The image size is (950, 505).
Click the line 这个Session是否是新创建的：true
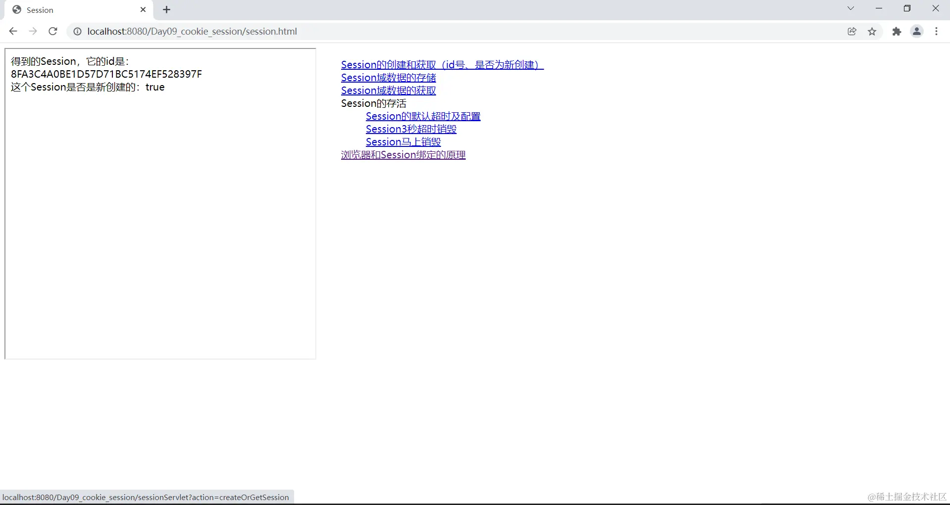[x=88, y=87]
